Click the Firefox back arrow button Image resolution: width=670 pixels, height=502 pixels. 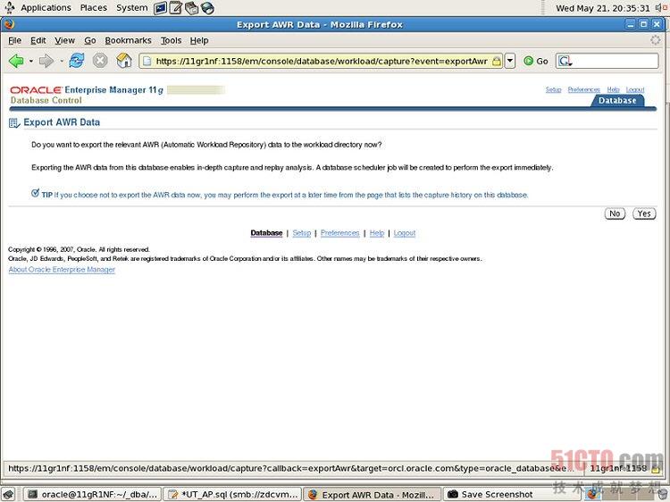point(16,61)
